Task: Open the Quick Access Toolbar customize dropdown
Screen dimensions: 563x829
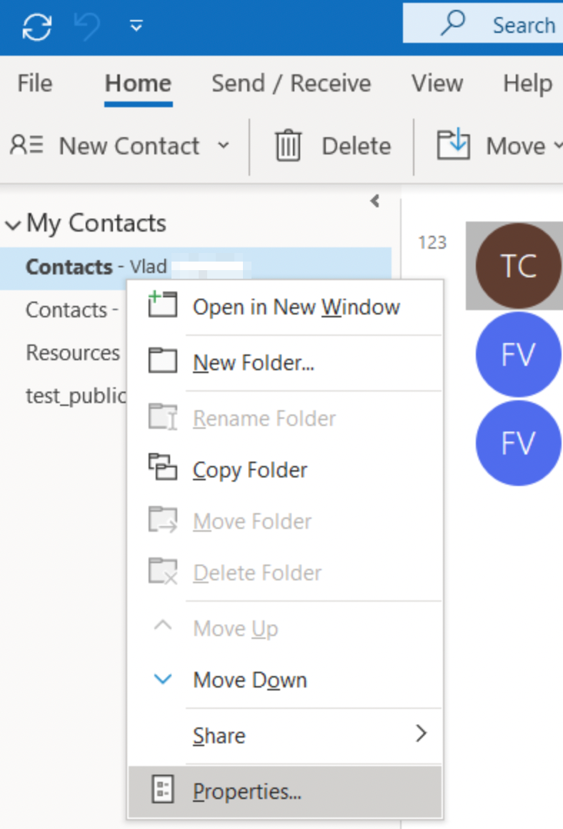Action: 136,27
